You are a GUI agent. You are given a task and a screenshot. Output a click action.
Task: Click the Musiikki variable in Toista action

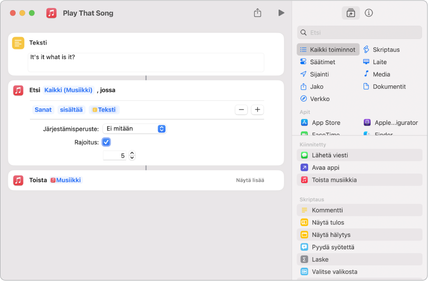(66, 180)
